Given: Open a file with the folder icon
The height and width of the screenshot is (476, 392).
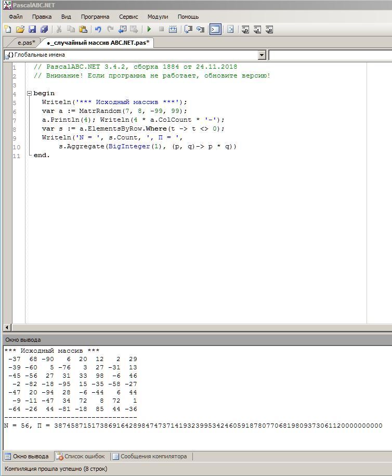Looking at the screenshot, I should coord(20,29).
